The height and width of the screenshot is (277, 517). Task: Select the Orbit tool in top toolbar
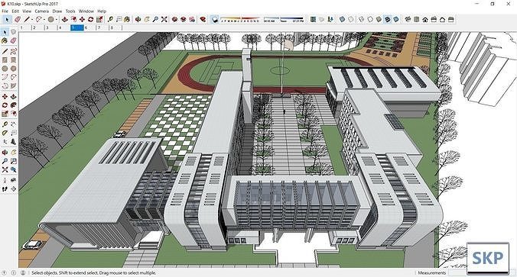pyautogui.click(x=138, y=20)
